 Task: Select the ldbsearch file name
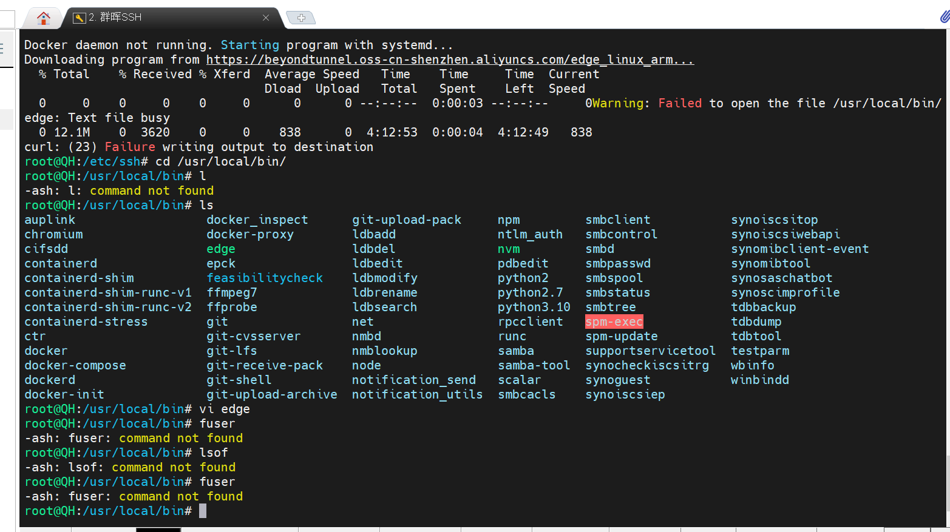tap(385, 307)
